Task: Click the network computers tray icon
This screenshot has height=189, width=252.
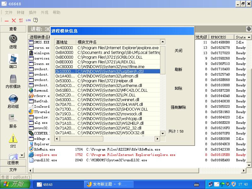Action: coord(210,184)
